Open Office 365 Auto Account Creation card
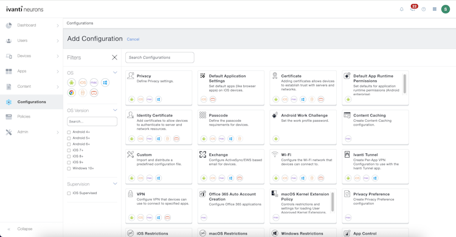This screenshot has height=237, width=456. 231,206
